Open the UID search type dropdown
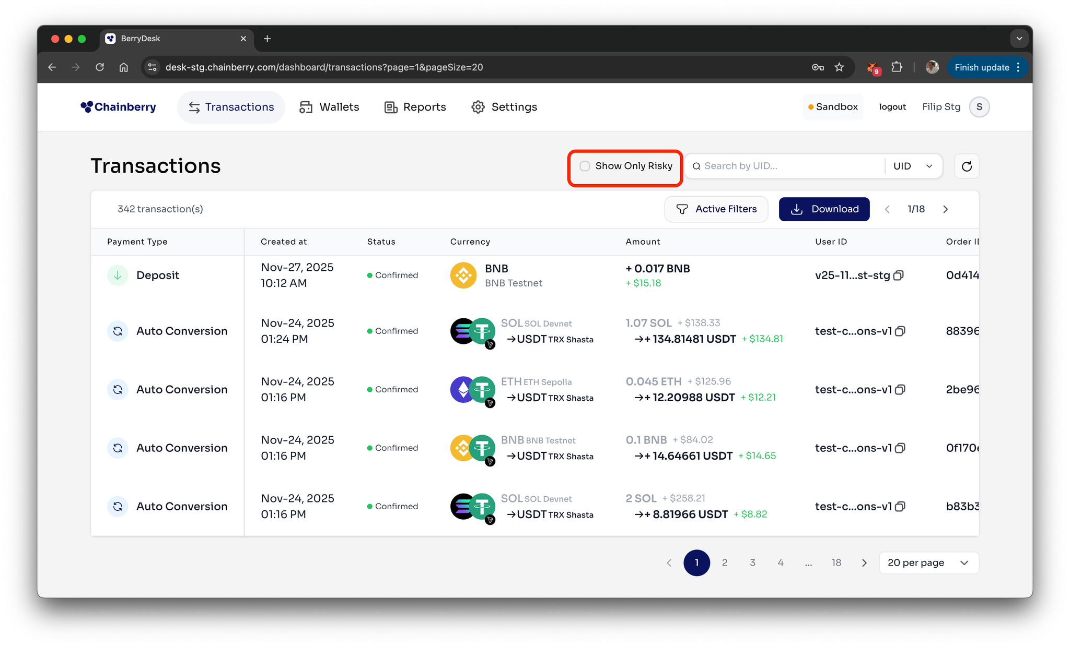This screenshot has width=1070, height=647. [x=913, y=166]
